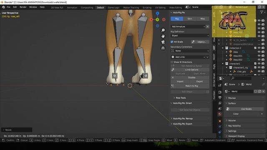The image size is (267, 150).
Task: Click the Outliner filter funnel icon
Action: [262, 12]
